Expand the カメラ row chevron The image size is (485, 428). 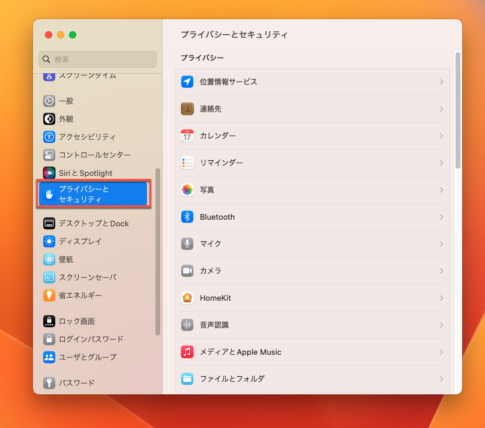(441, 271)
